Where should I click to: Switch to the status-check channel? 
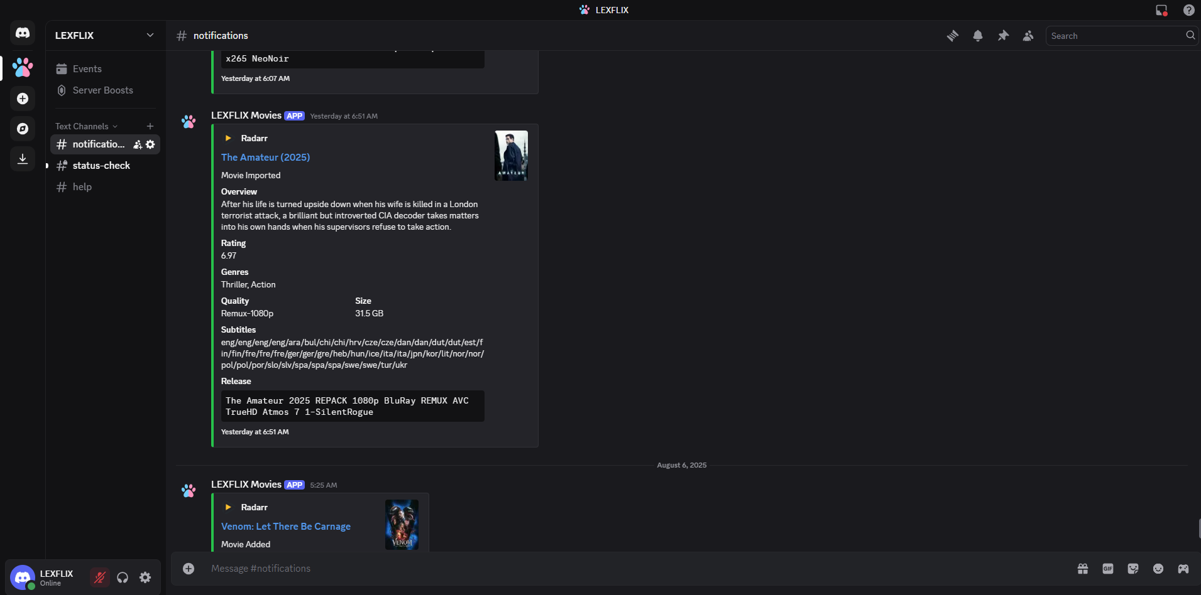click(x=101, y=166)
